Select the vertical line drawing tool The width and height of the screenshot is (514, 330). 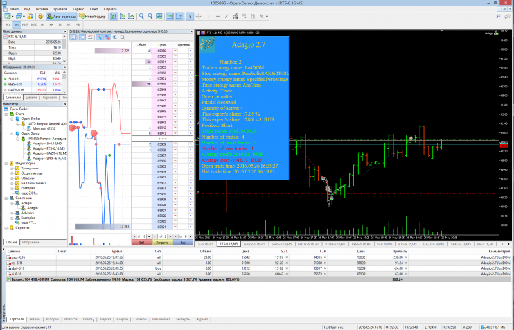[209, 17]
